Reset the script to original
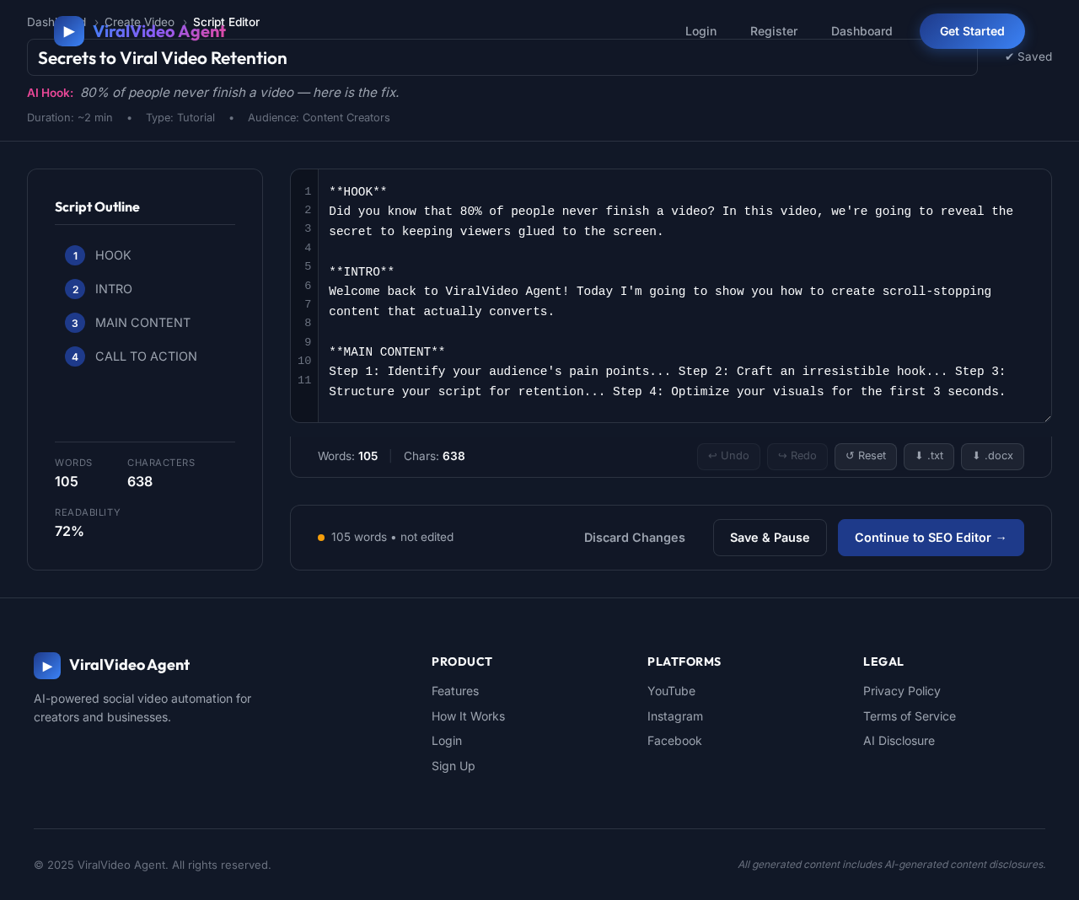The image size is (1079, 900). (866, 457)
